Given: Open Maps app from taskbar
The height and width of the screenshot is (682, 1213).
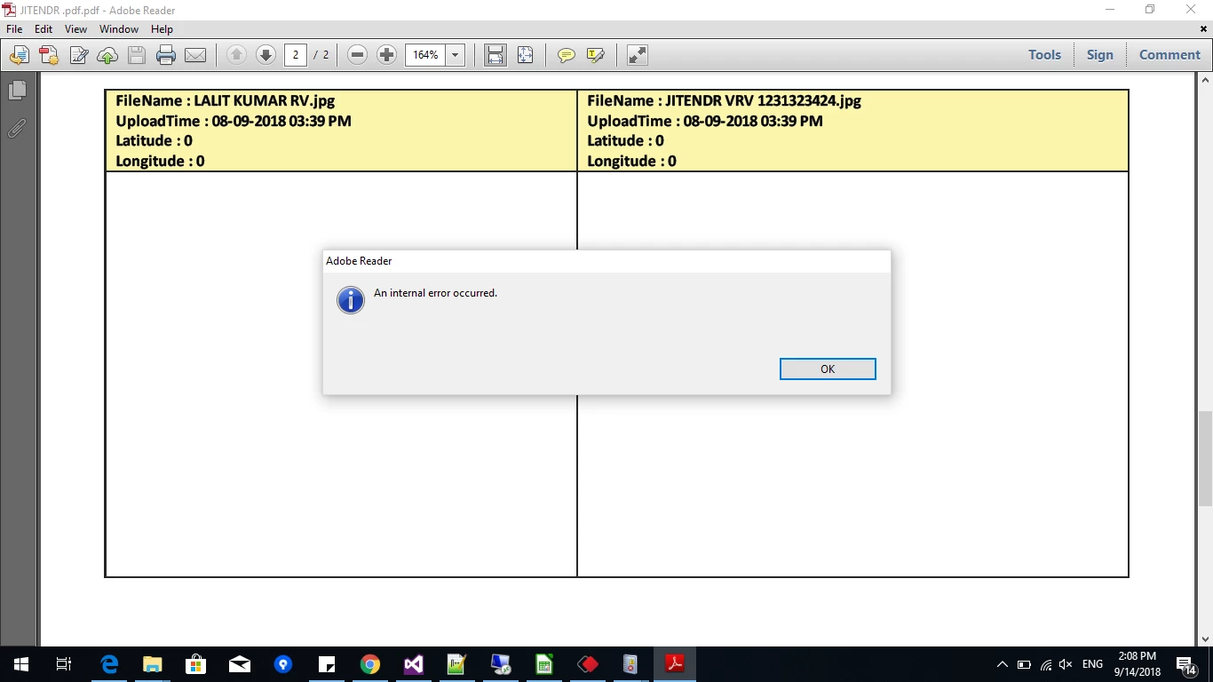Looking at the screenshot, I should click(x=283, y=664).
